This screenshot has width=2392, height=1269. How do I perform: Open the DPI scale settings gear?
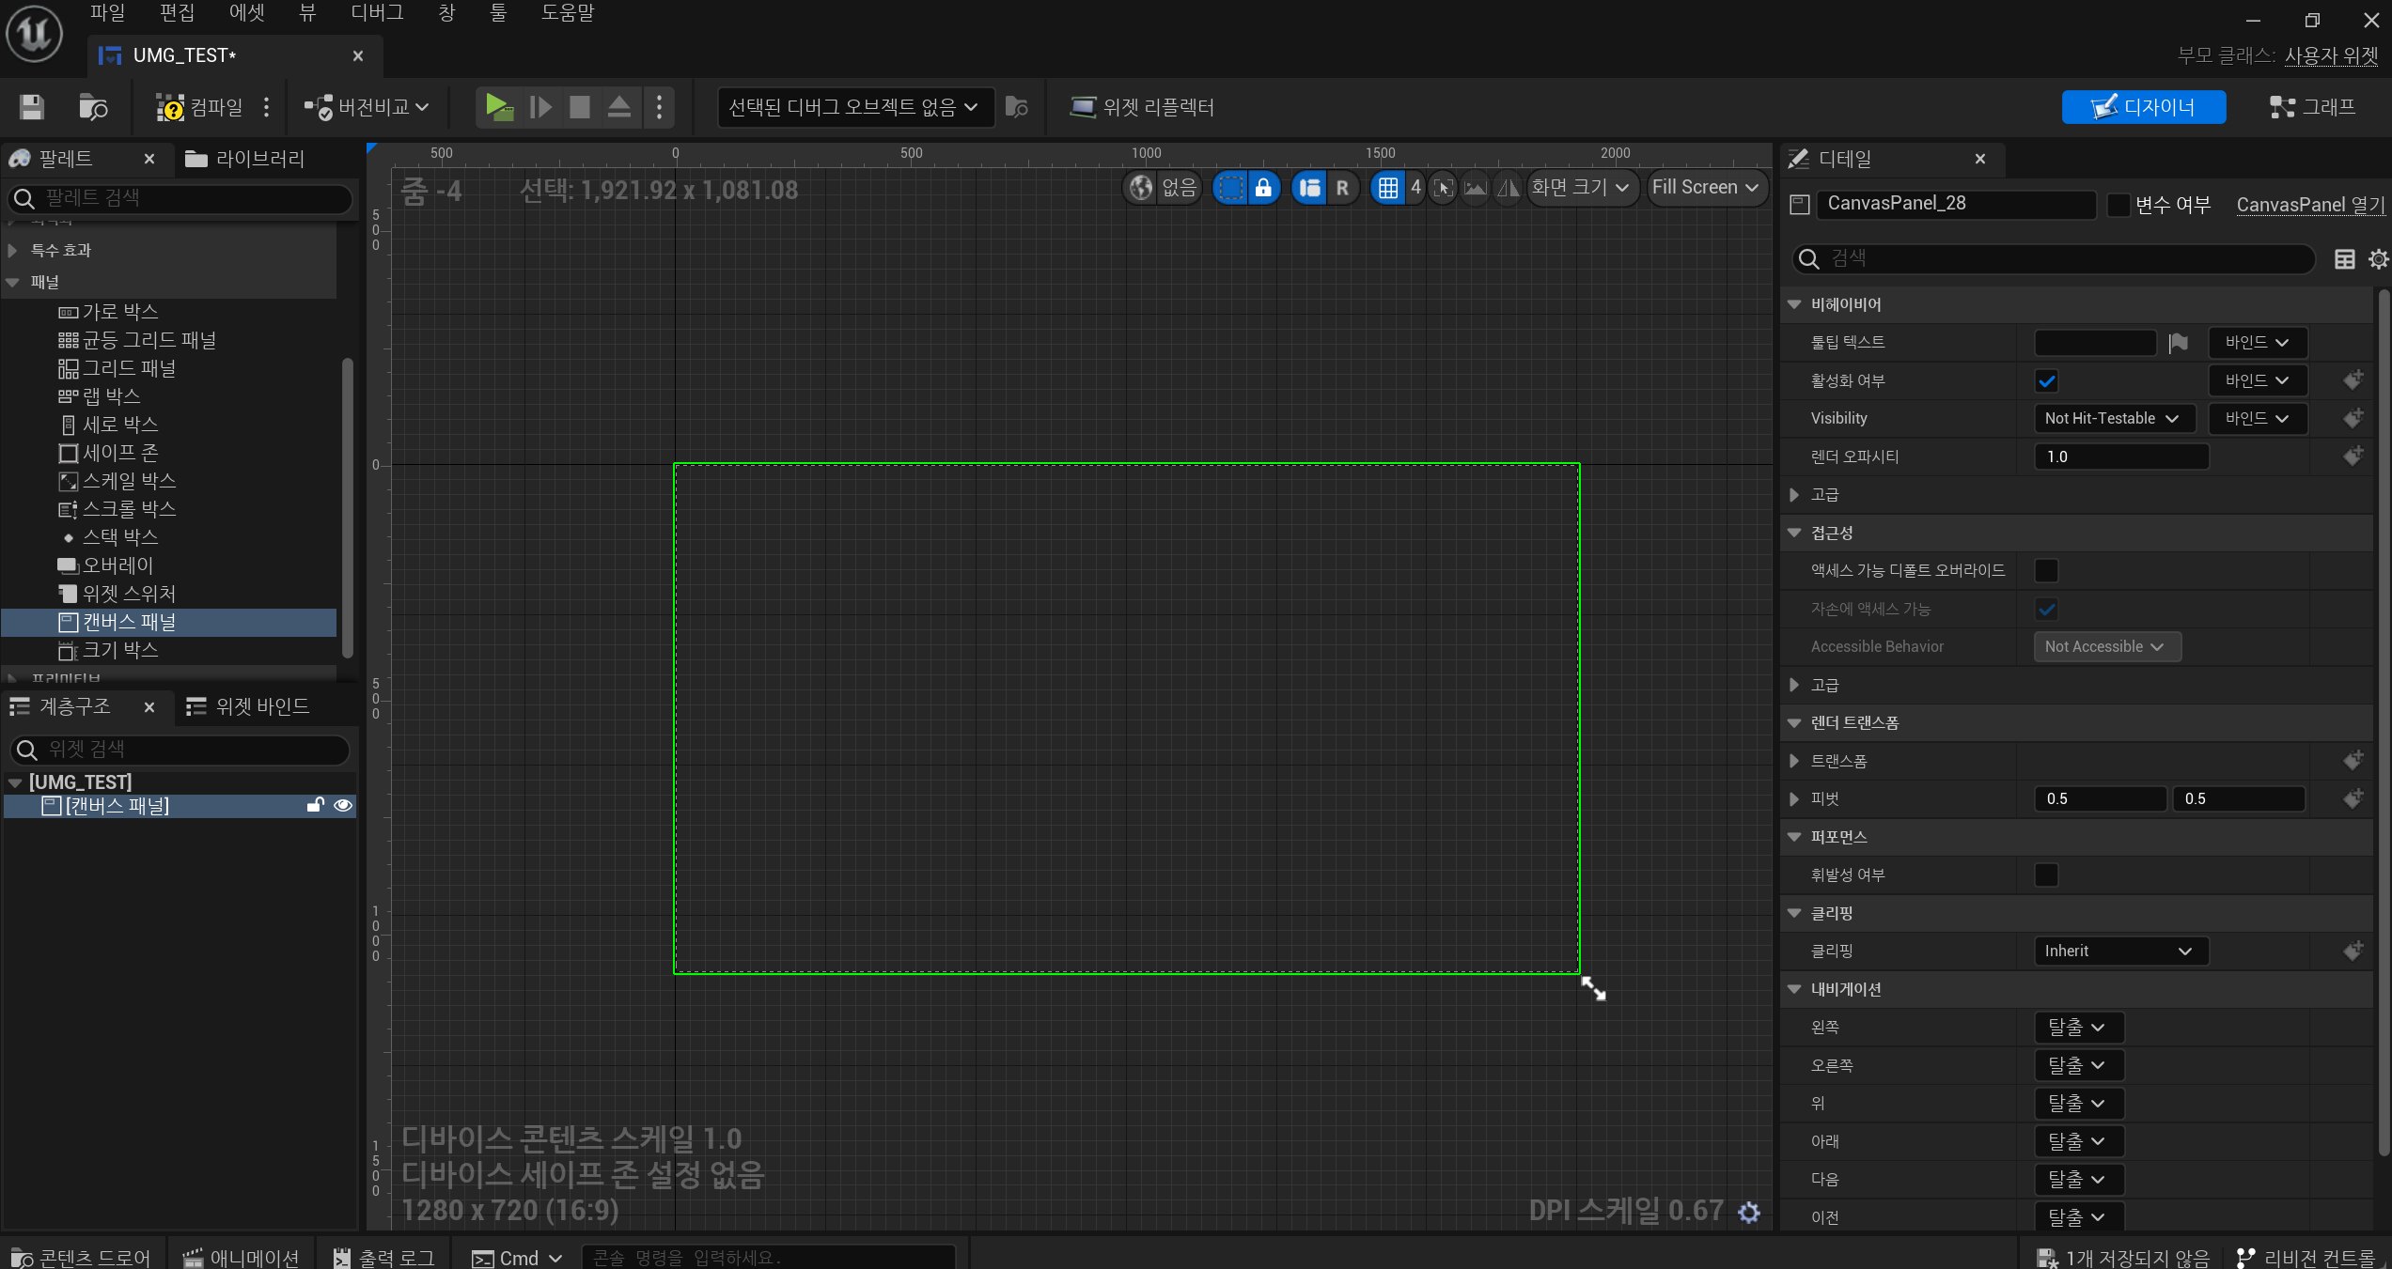click(x=1748, y=1212)
